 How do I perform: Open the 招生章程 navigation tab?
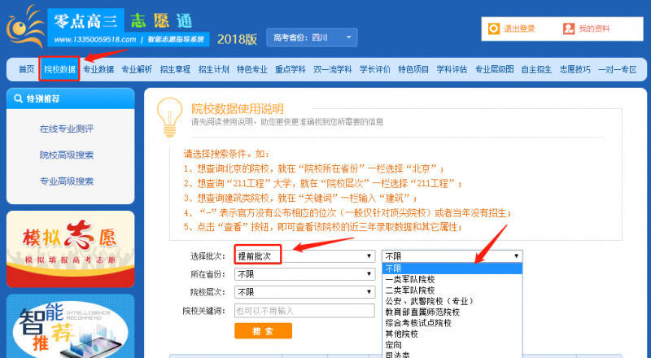coord(175,69)
